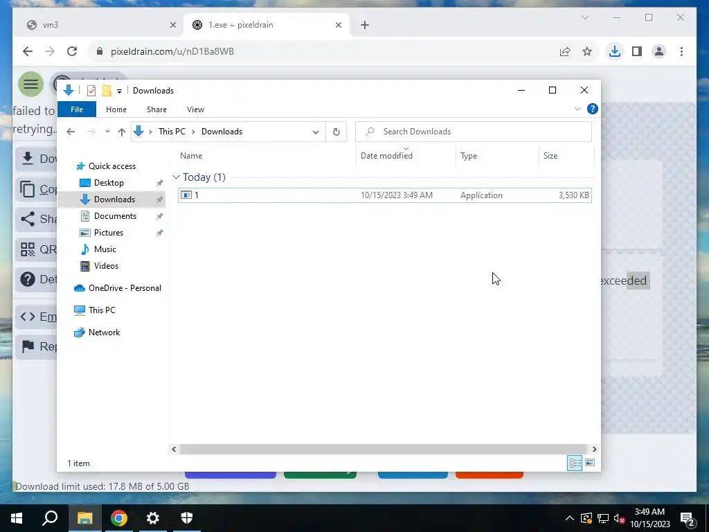Open OneDrive - Personal in navigation pane
This screenshot has height=532, width=709.
point(125,288)
